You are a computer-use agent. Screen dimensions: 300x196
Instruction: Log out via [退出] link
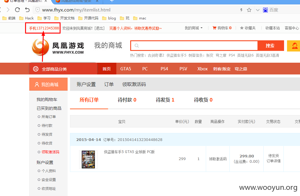(x=100, y=28)
